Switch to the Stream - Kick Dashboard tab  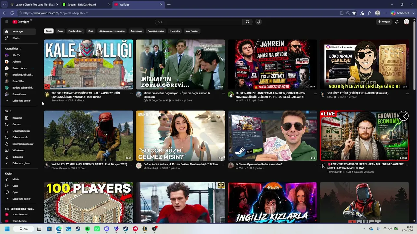(x=86, y=4)
